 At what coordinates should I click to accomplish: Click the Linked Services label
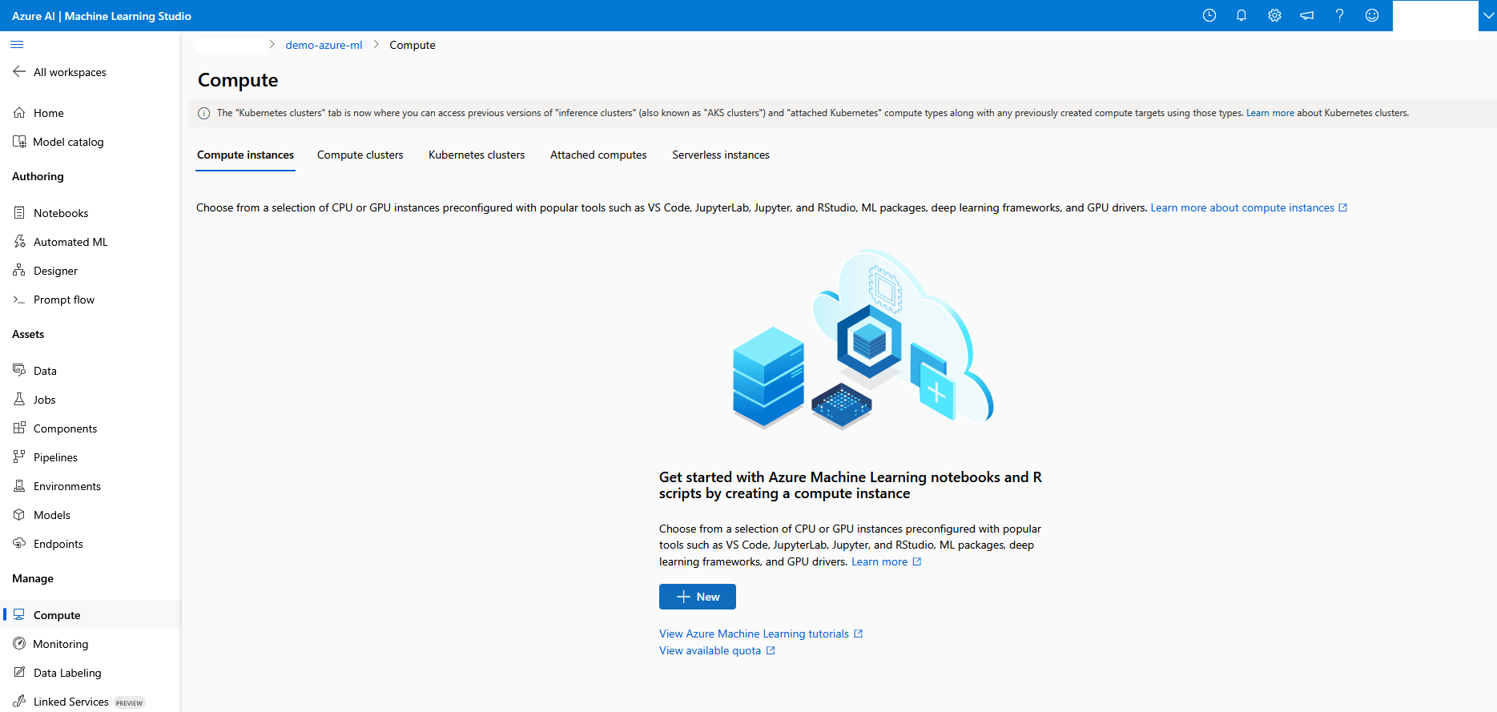click(x=71, y=702)
